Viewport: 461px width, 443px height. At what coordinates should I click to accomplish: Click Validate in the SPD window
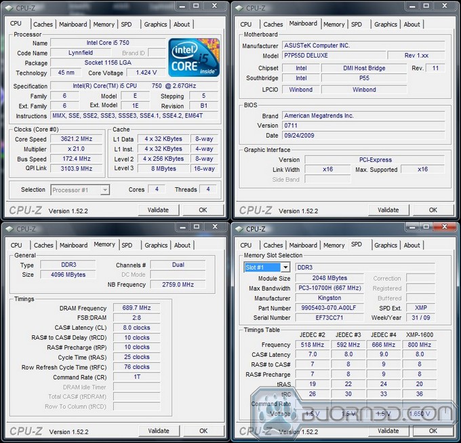point(388,431)
